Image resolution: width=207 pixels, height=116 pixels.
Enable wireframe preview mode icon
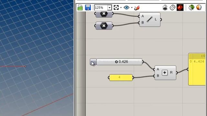coord(172,7)
